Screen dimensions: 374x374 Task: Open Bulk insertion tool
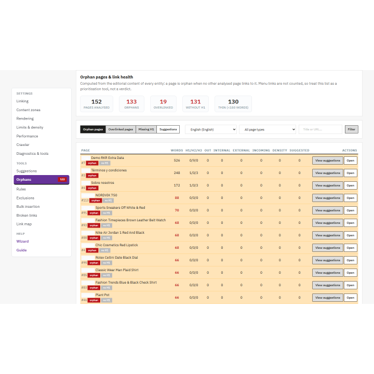pyautogui.click(x=28, y=207)
